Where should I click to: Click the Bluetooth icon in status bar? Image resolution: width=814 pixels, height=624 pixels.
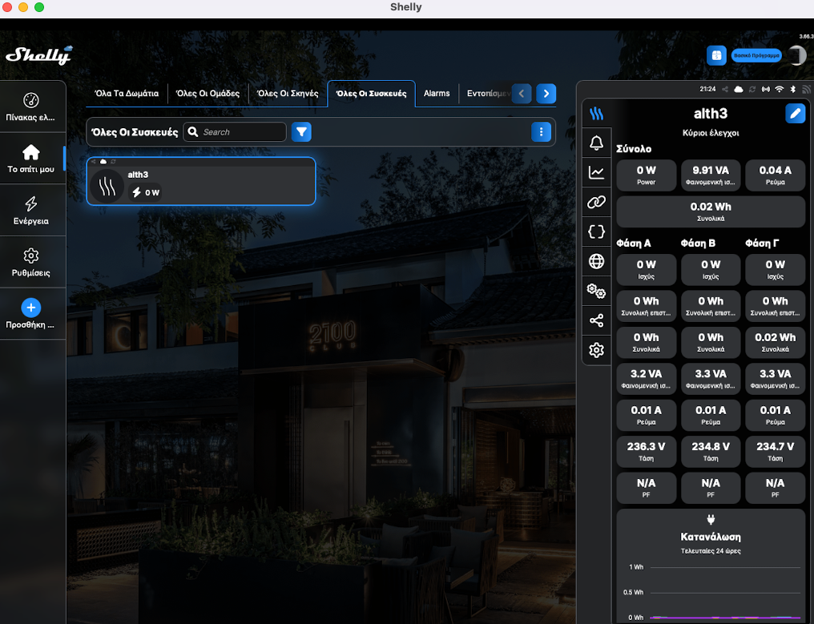pos(792,89)
